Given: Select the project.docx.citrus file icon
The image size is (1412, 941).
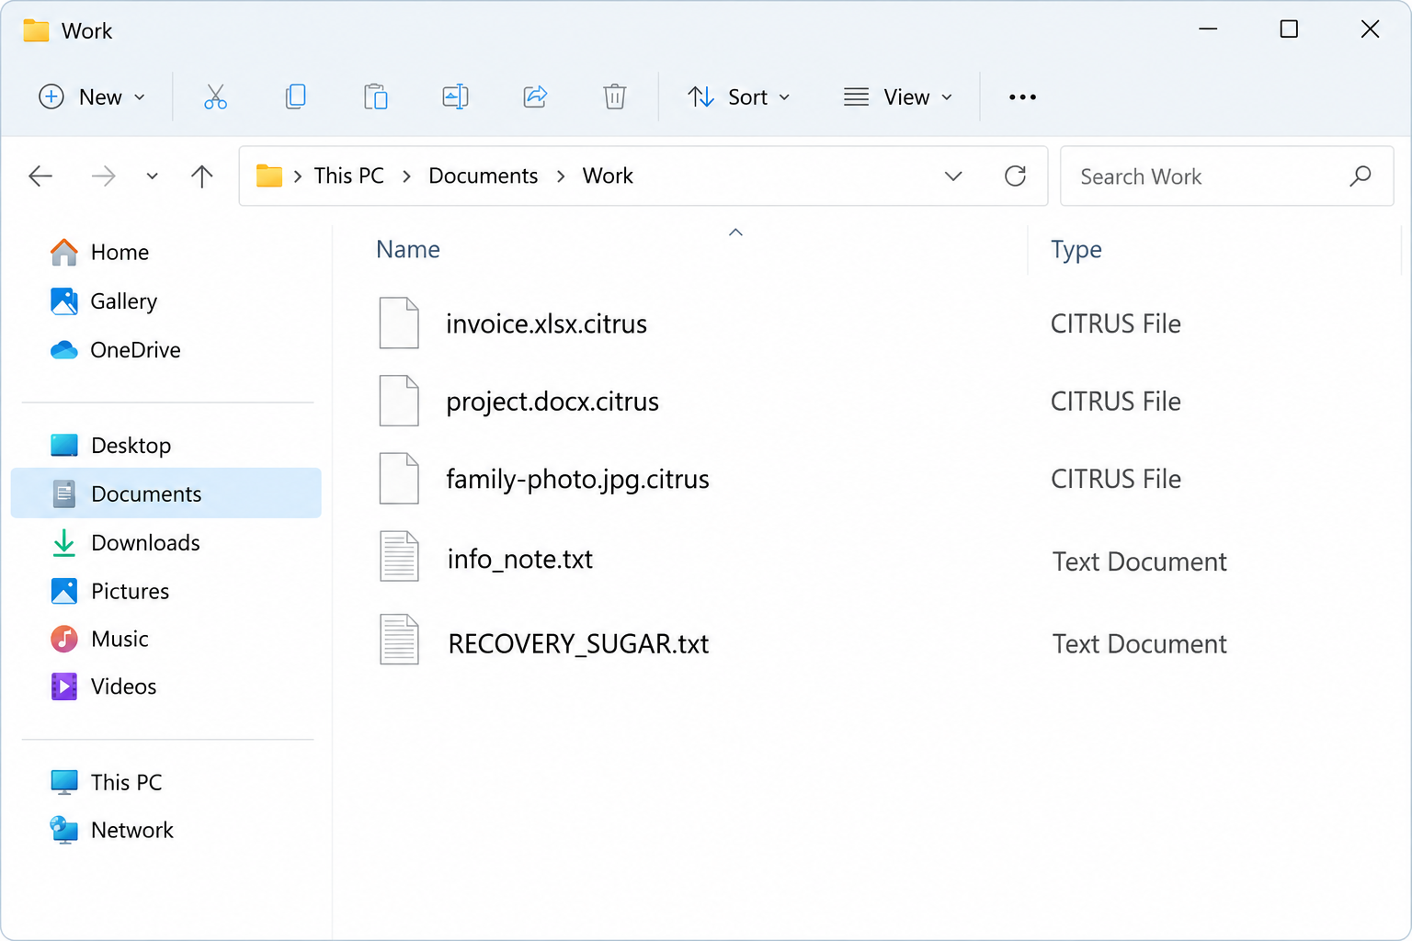Looking at the screenshot, I should click(x=399, y=401).
